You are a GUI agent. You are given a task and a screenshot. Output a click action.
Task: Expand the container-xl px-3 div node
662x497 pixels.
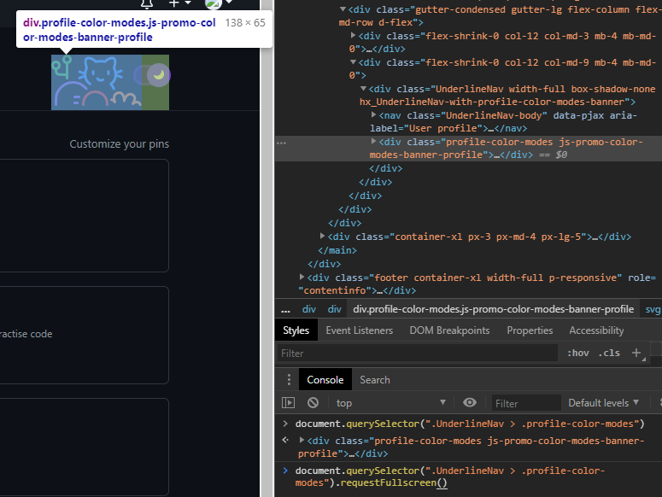(322, 237)
